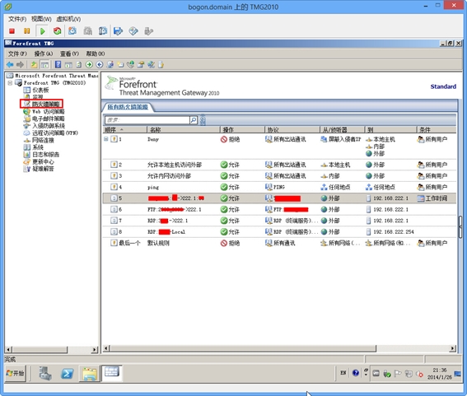This screenshot has height=396, width=467.
Task: Open Web 访问策略 node
Action: click(48, 111)
